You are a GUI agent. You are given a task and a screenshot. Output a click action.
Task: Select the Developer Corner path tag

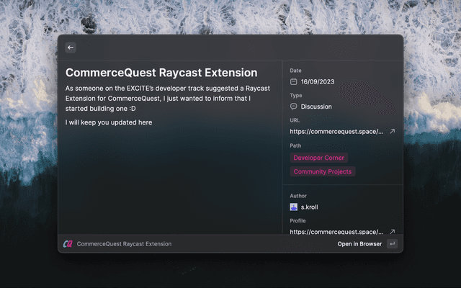point(319,158)
